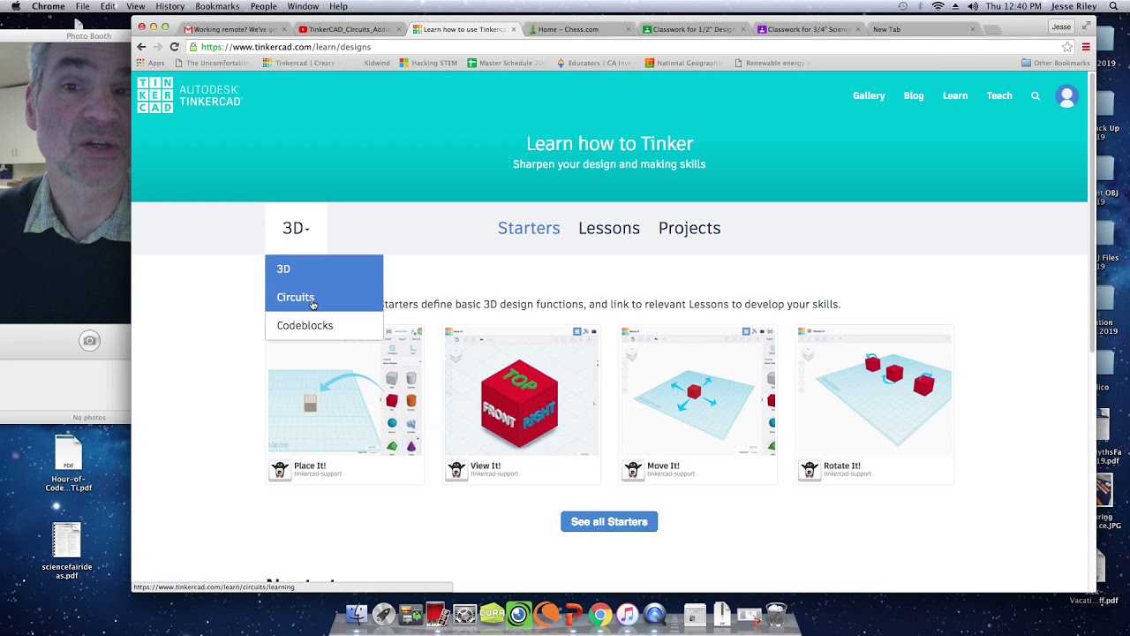Viewport: 1130px width, 636px height.
Task: Open iTunes from the dock
Action: pyautogui.click(x=627, y=614)
